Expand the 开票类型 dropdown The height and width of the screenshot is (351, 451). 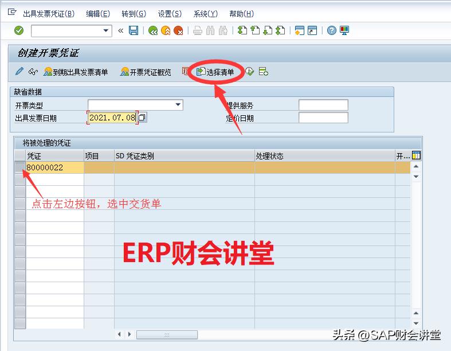(178, 105)
